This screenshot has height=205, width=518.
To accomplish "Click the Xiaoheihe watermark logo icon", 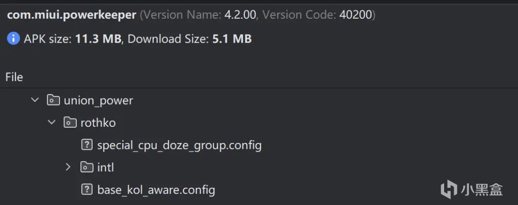I will pyautogui.click(x=448, y=188).
